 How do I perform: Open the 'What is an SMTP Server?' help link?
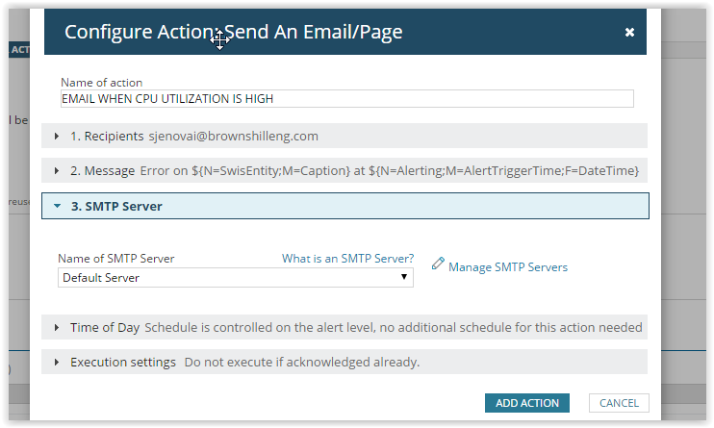(x=347, y=259)
